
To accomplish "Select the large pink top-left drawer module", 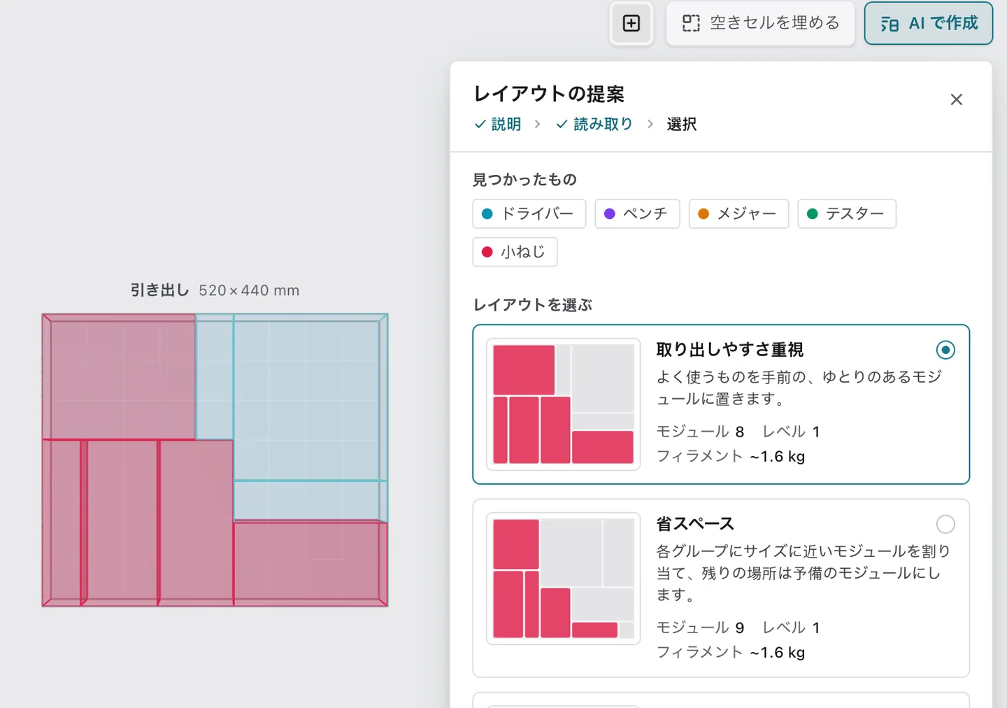I will (119, 377).
